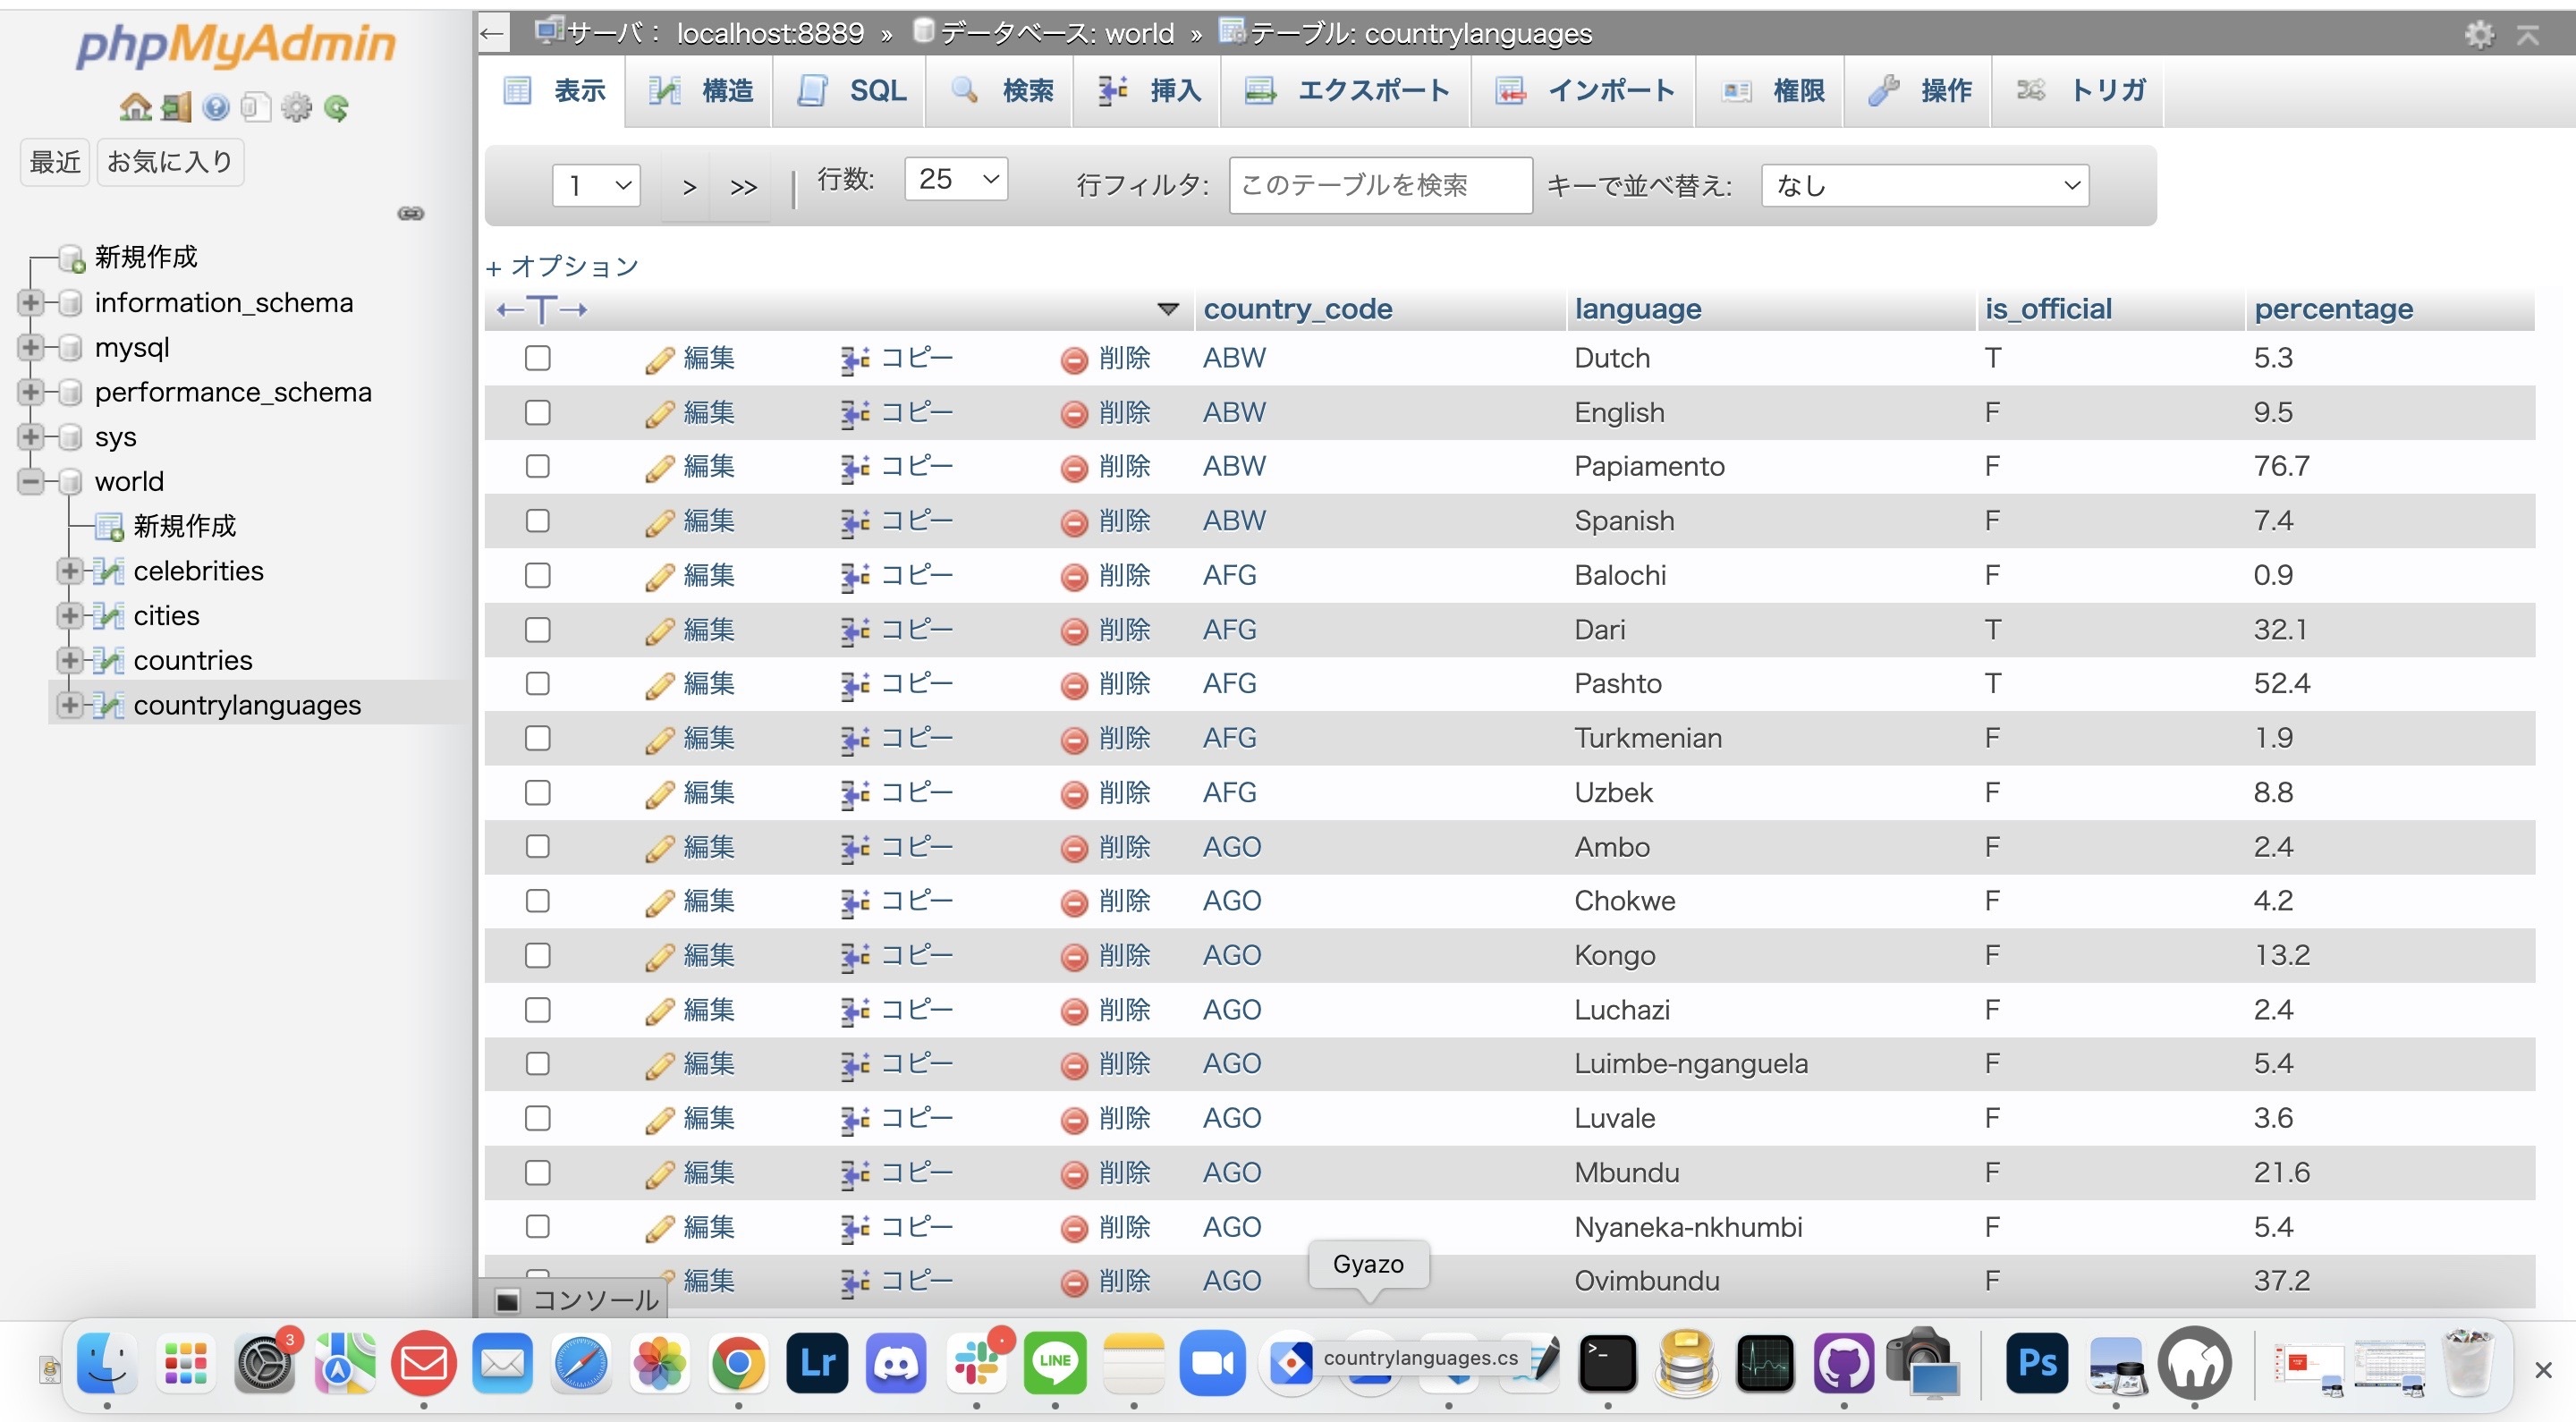Open the row count dropdown

tap(956, 179)
